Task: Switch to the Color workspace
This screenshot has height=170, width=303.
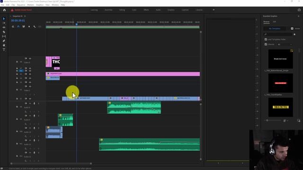Action: click(134, 10)
